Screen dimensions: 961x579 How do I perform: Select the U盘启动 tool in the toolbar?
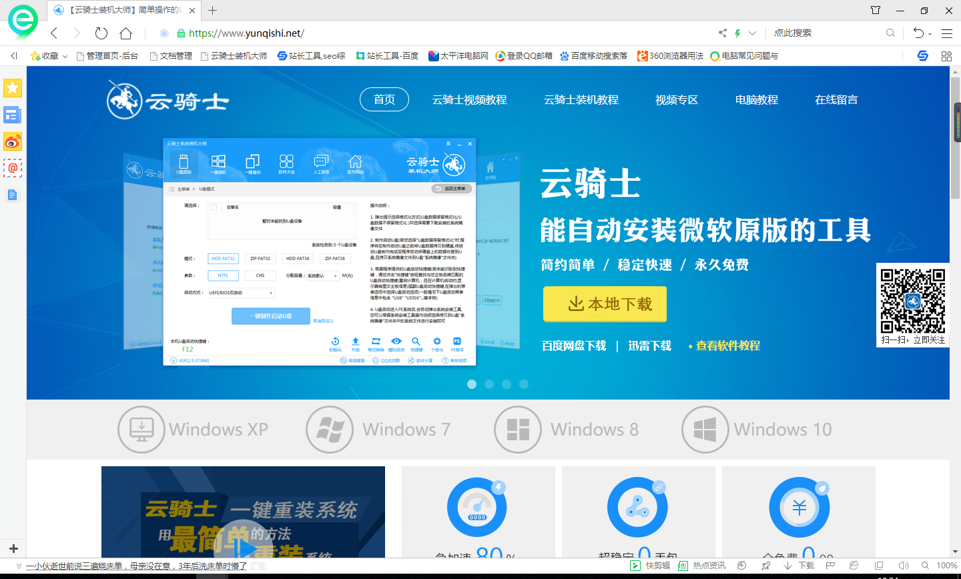click(x=186, y=163)
